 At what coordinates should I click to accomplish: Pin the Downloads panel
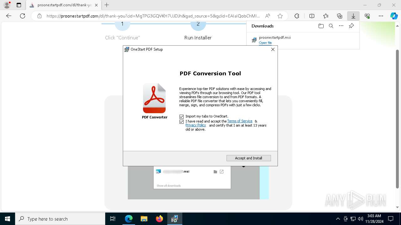(x=351, y=26)
